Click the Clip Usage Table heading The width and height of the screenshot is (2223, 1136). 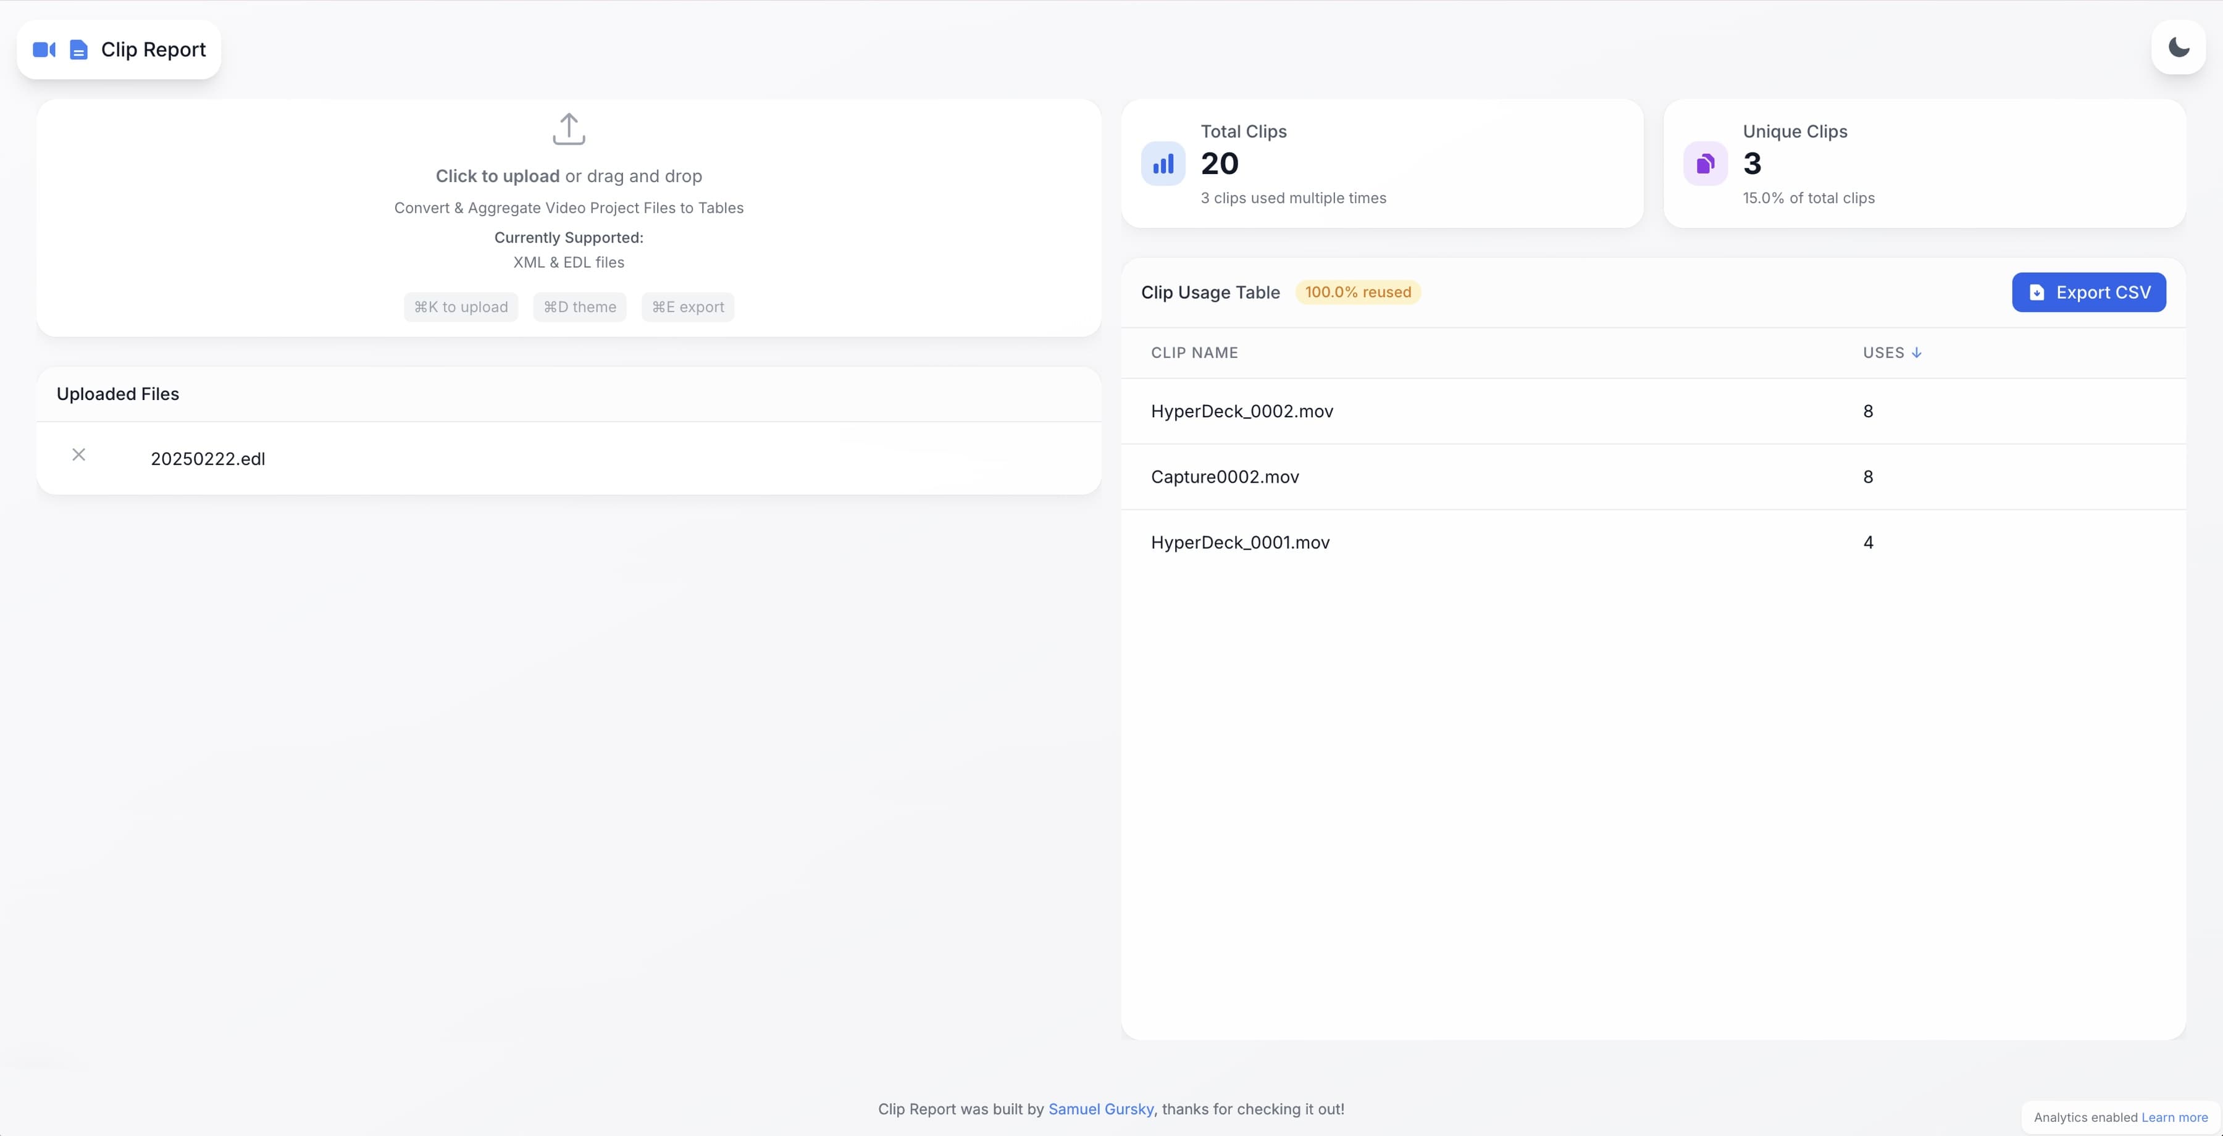point(1210,293)
